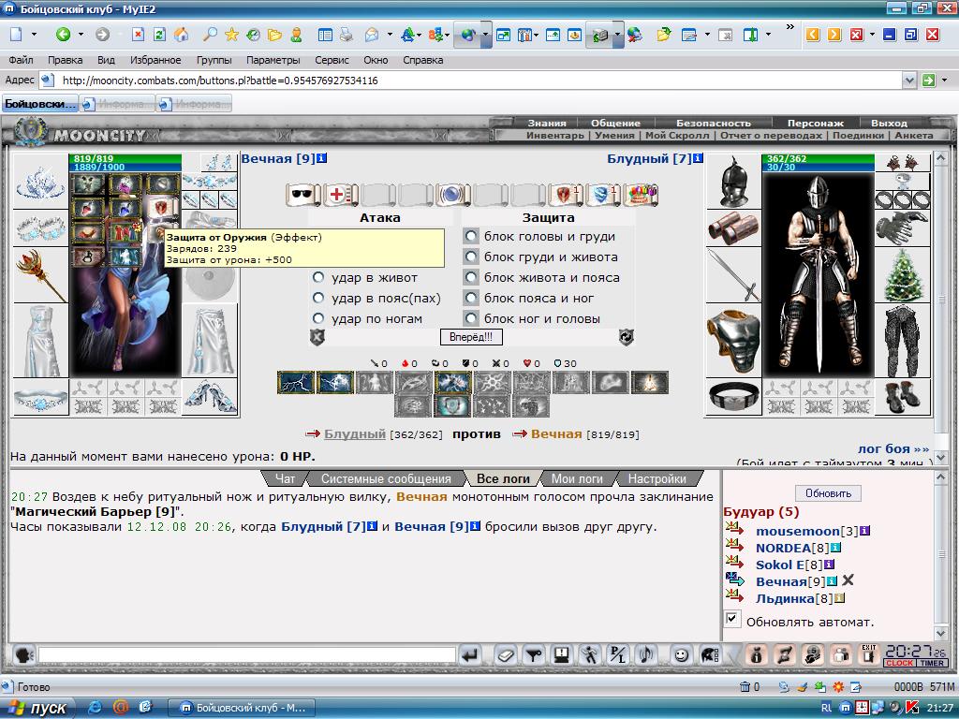Click the filter funnel icon in chat bar
Viewport: 959px width, 719px height.
tap(534, 655)
